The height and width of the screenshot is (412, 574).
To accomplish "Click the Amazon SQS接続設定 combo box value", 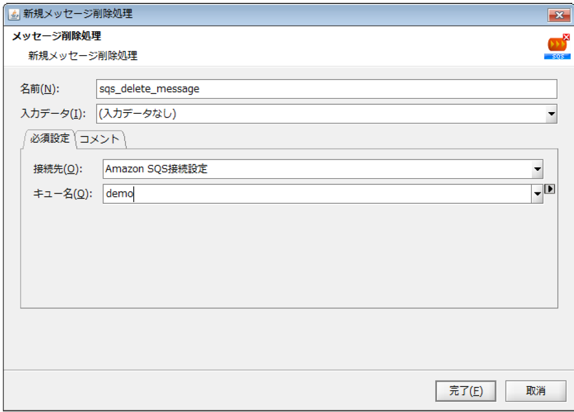I will (316, 169).
